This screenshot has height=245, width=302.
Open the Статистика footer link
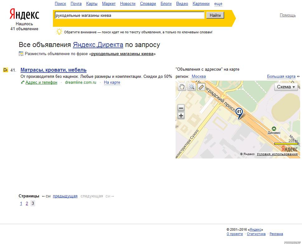tap(256, 234)
